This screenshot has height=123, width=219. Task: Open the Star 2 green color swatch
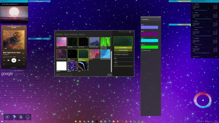pos(149,47)
